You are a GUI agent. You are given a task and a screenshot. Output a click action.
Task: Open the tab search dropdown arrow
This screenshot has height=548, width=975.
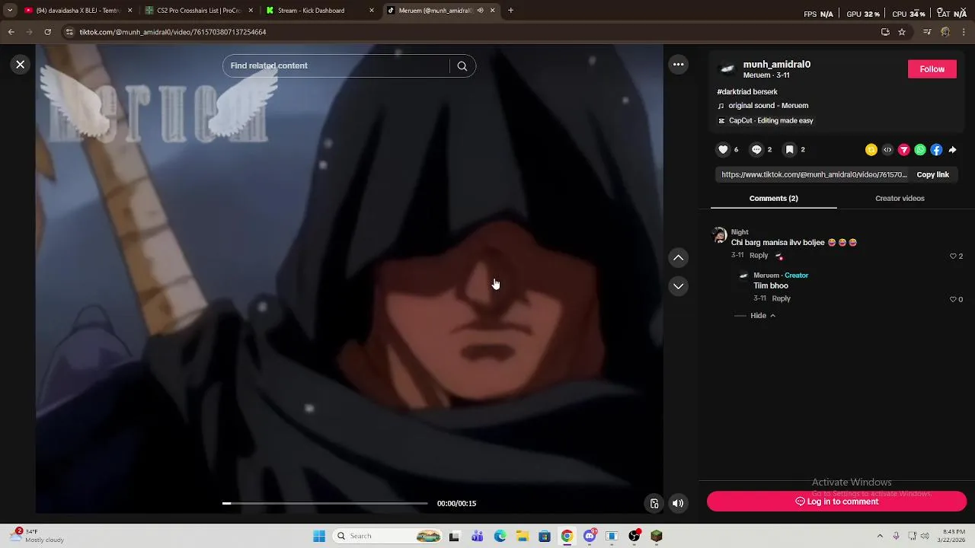tap(9, 11)
